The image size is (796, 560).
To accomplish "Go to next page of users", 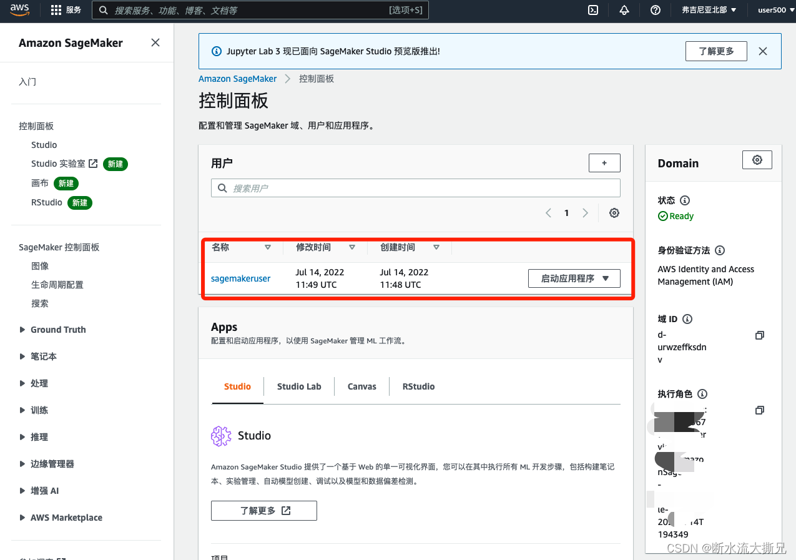I will click(x=585, y=213).
